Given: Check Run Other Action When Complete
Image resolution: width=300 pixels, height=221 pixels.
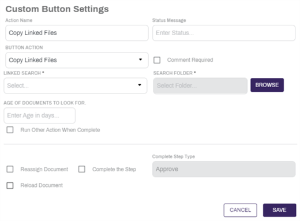Looking at the screenshot, I should (x=10, y=130).
